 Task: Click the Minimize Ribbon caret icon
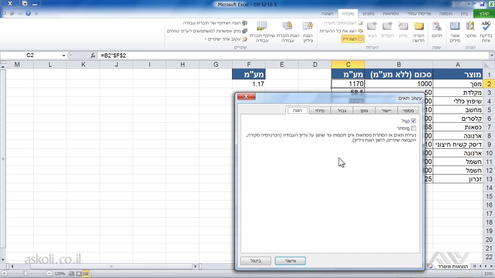[36, 14]
